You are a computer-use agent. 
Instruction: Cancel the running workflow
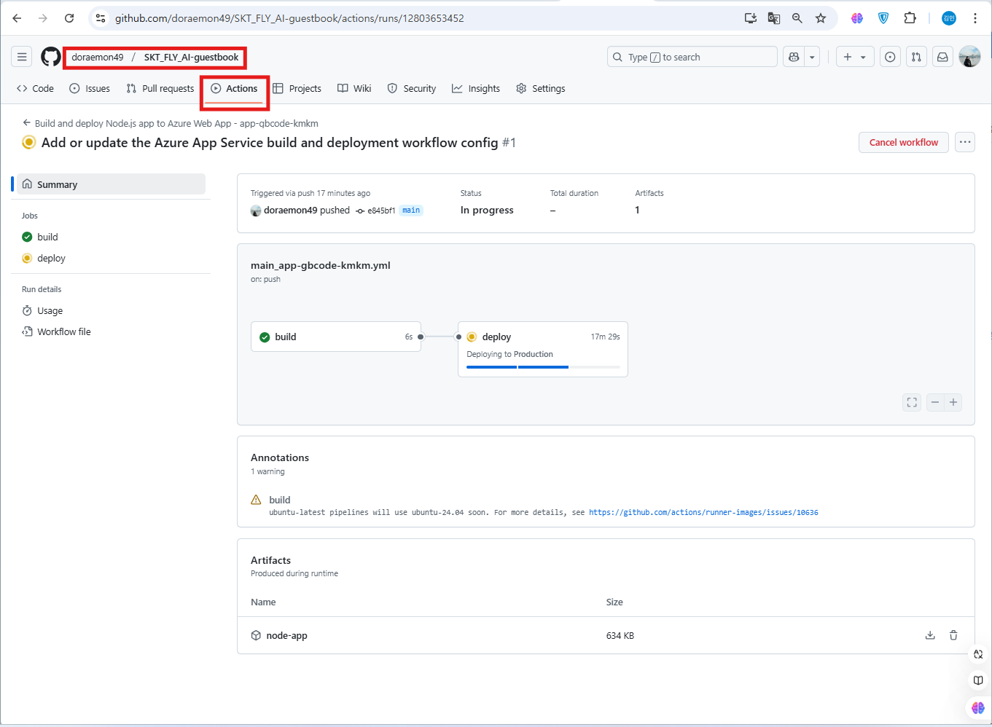(x=903, y=142)
